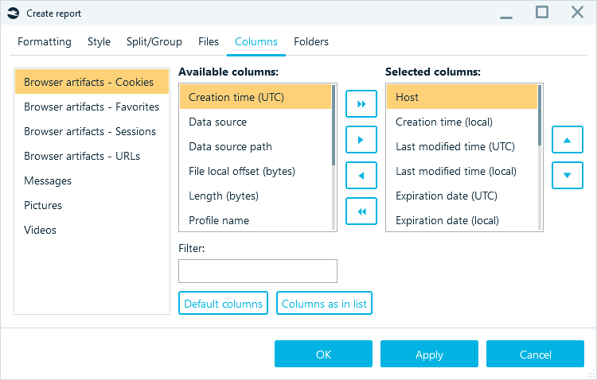Viewport: 597px width, 380px height.
Task: Select the Columns tab
Action: click(256, 41)
